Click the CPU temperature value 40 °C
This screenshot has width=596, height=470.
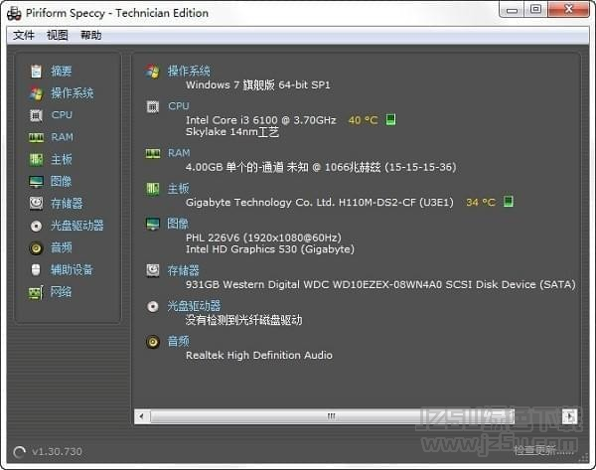click(364, 120)
